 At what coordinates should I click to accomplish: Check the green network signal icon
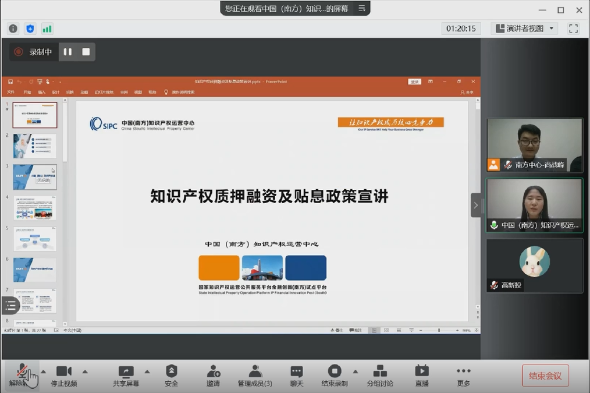[x=47, y=29]
